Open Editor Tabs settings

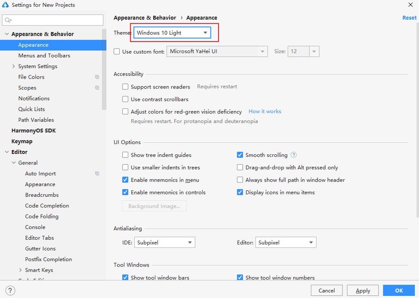click(39, 238)
